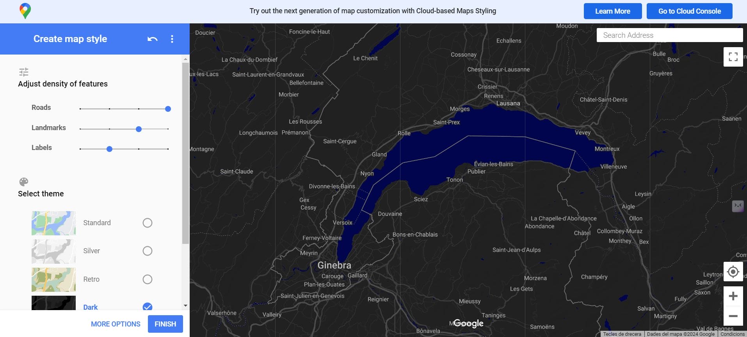Click the Dark theme thumbnail
This screenshot has width=747, height=337.
[x=53, y=303]
